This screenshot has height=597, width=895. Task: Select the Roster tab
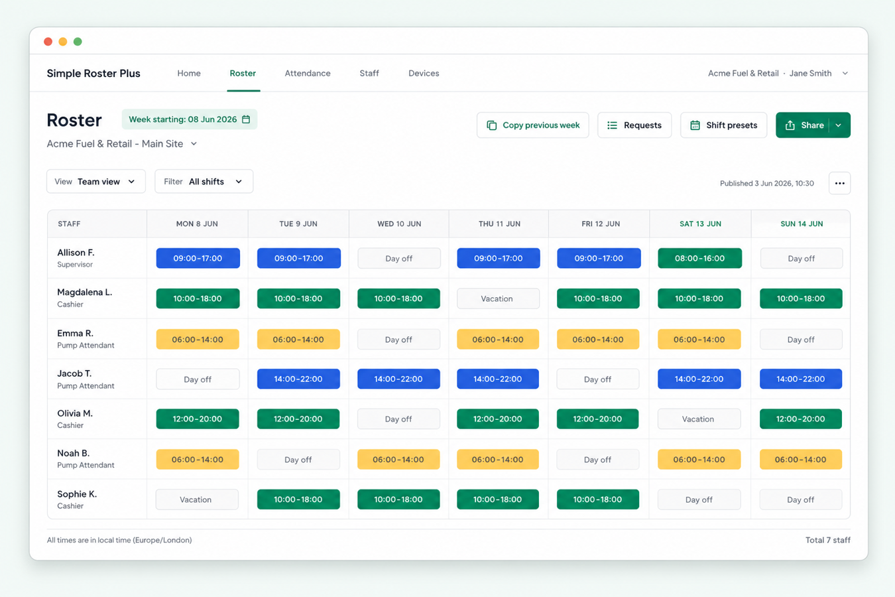pos(243,74)
